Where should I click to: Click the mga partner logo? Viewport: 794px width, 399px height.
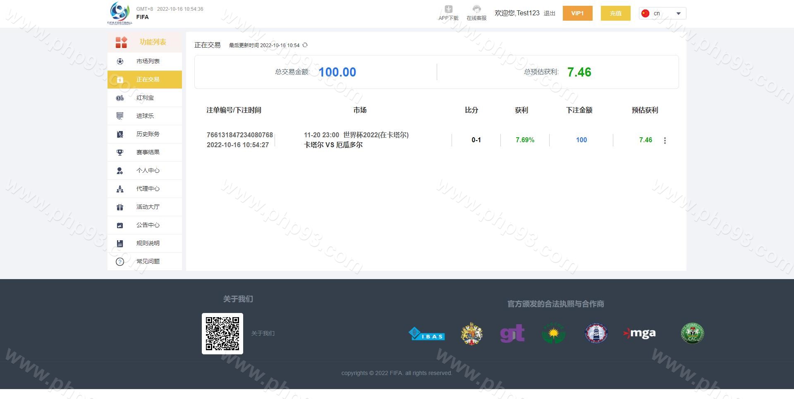coord(639,333)
